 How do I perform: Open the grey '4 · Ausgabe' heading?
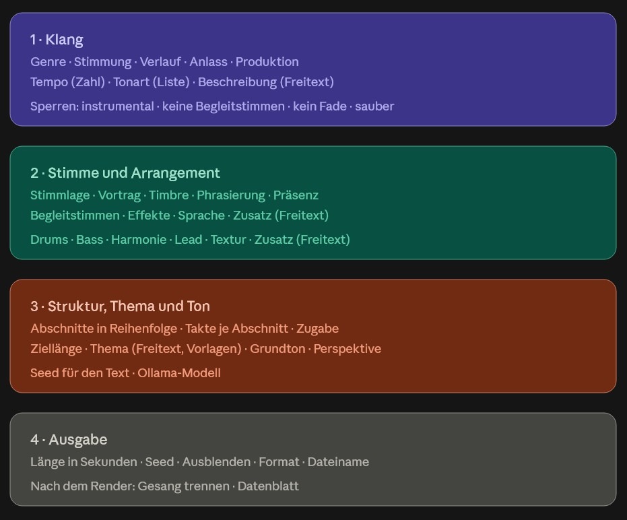[69, 440]
